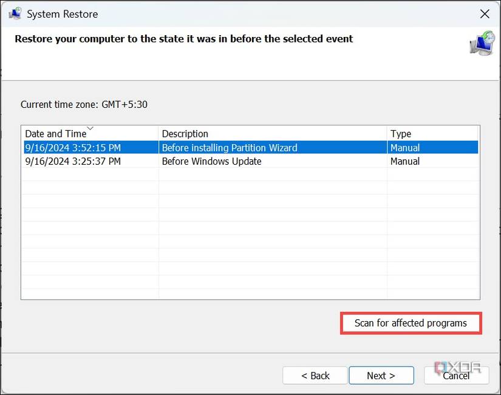This screenshot has height=395, width=501.
Task: Click the restore heading text
Action: [184, 39]
